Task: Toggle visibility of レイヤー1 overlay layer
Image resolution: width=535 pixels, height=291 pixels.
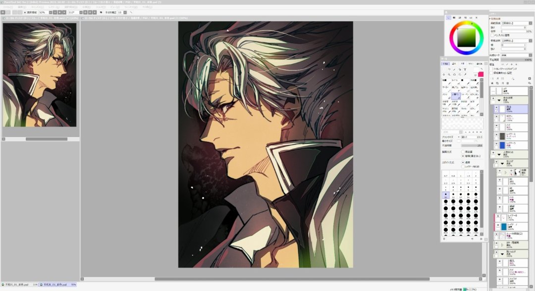Action: (496, 135)
